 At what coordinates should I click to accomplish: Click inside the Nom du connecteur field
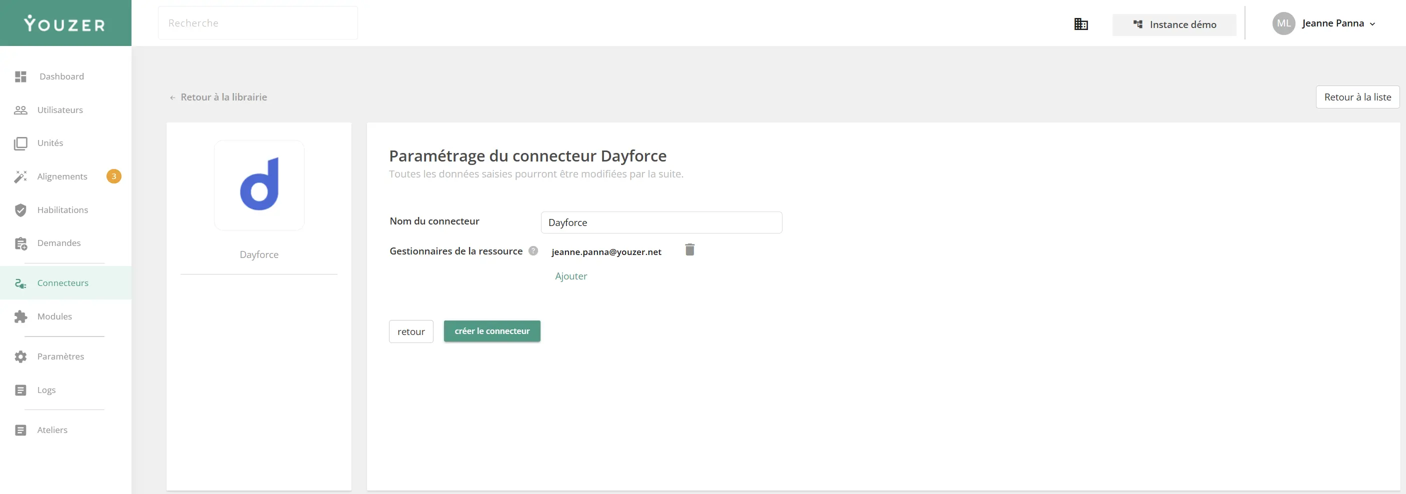[661, 222]
